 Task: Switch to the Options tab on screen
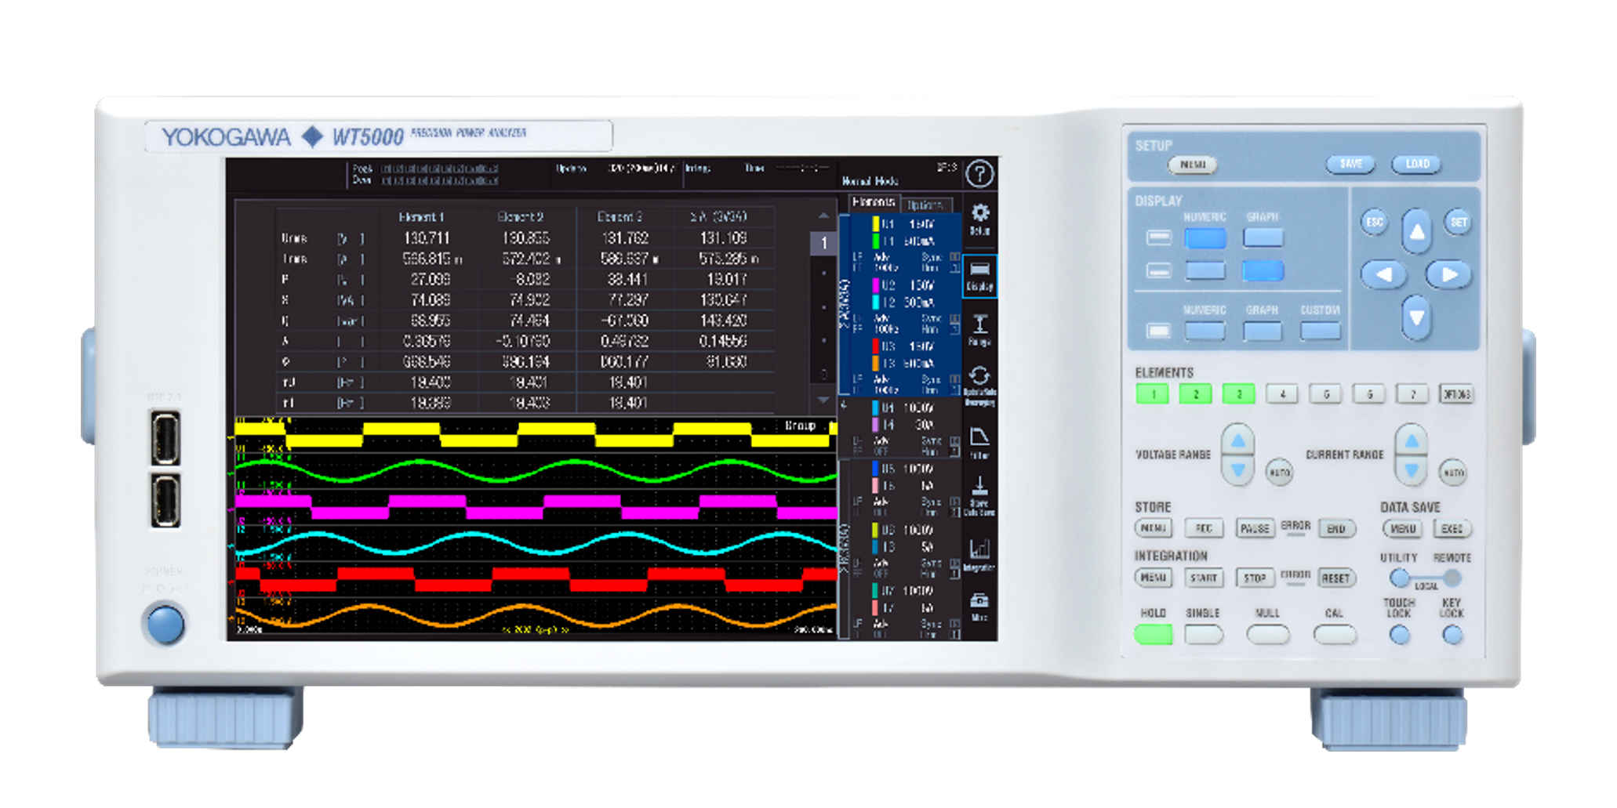[925, 205]
